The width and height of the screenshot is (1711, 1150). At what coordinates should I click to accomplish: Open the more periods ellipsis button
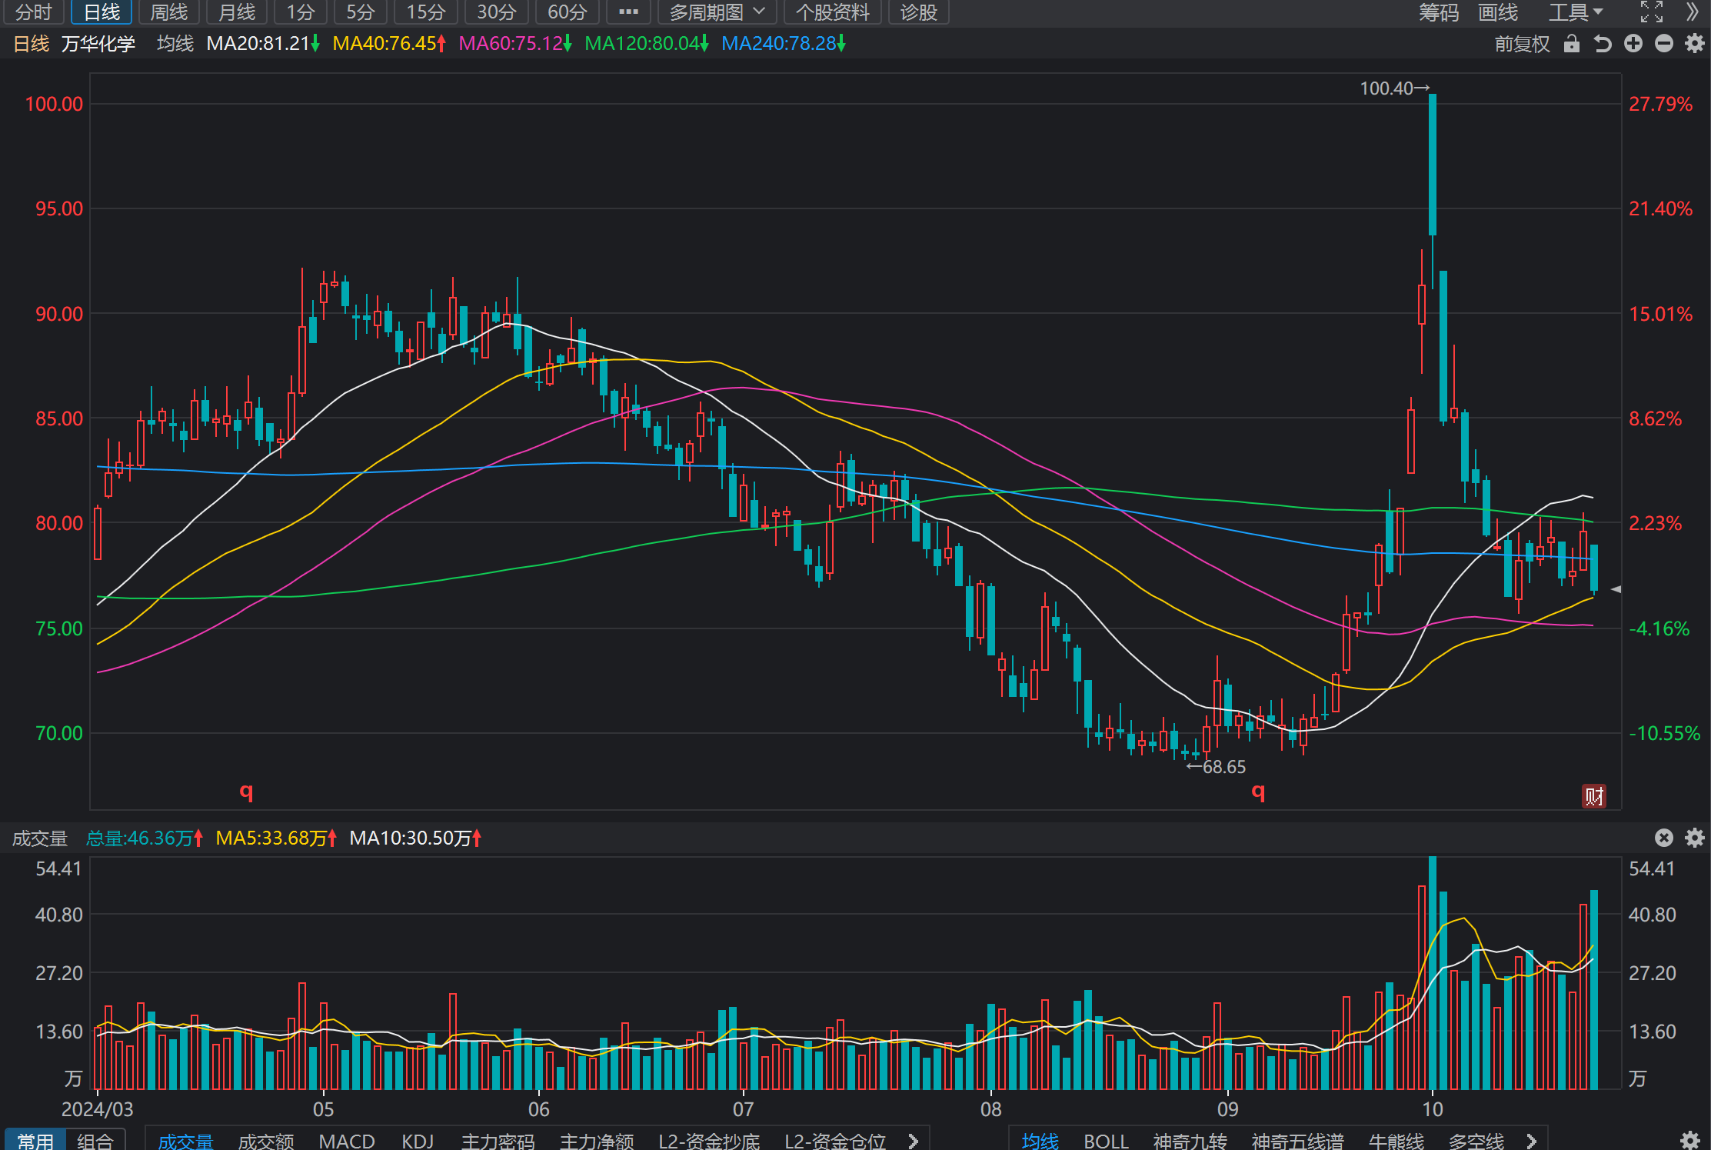(x=628, y=12)
